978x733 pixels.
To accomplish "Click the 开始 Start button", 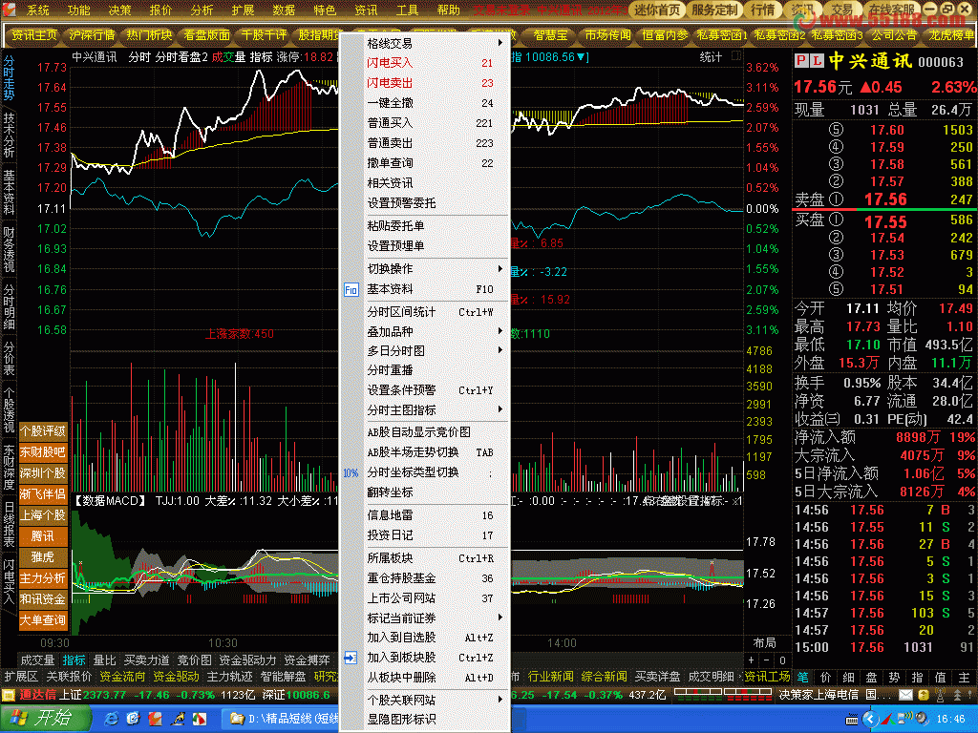I will click(46, 719).
